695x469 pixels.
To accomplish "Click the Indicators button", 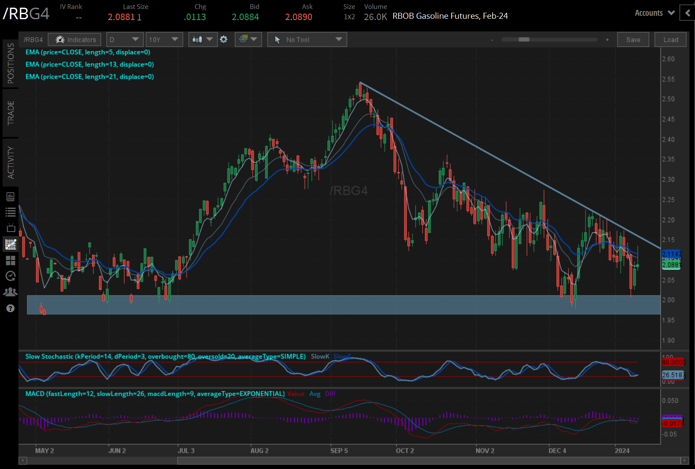I will (x=75, y=40).
